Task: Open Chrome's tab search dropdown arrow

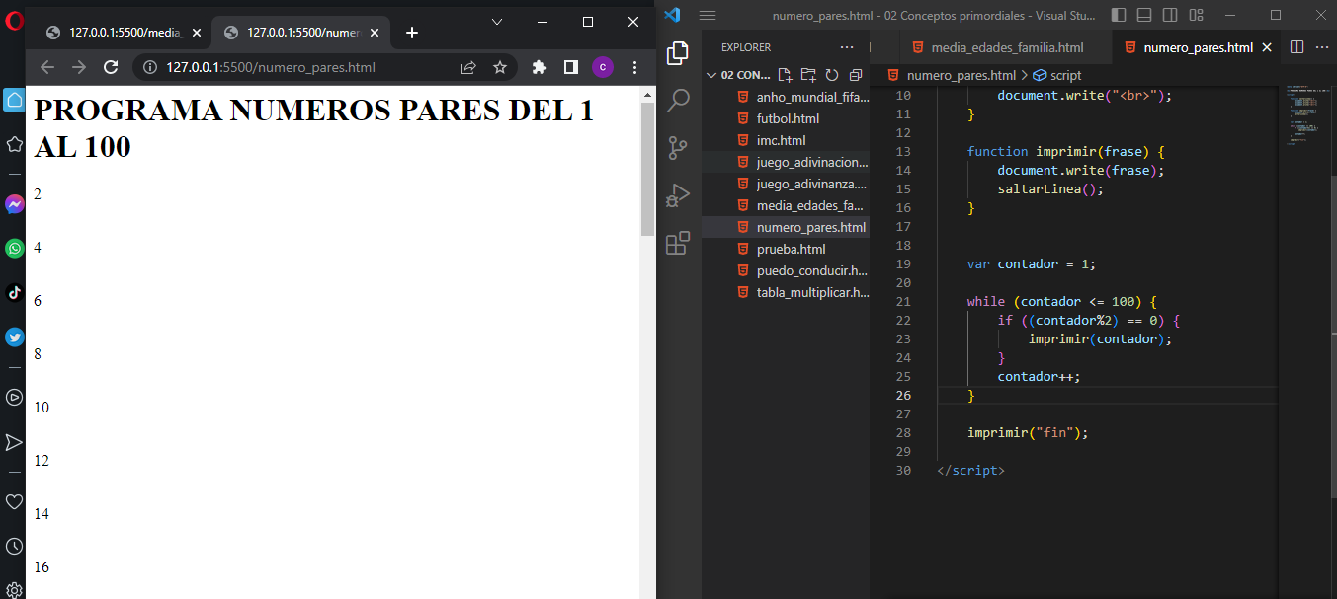Action: coord(497,22)
